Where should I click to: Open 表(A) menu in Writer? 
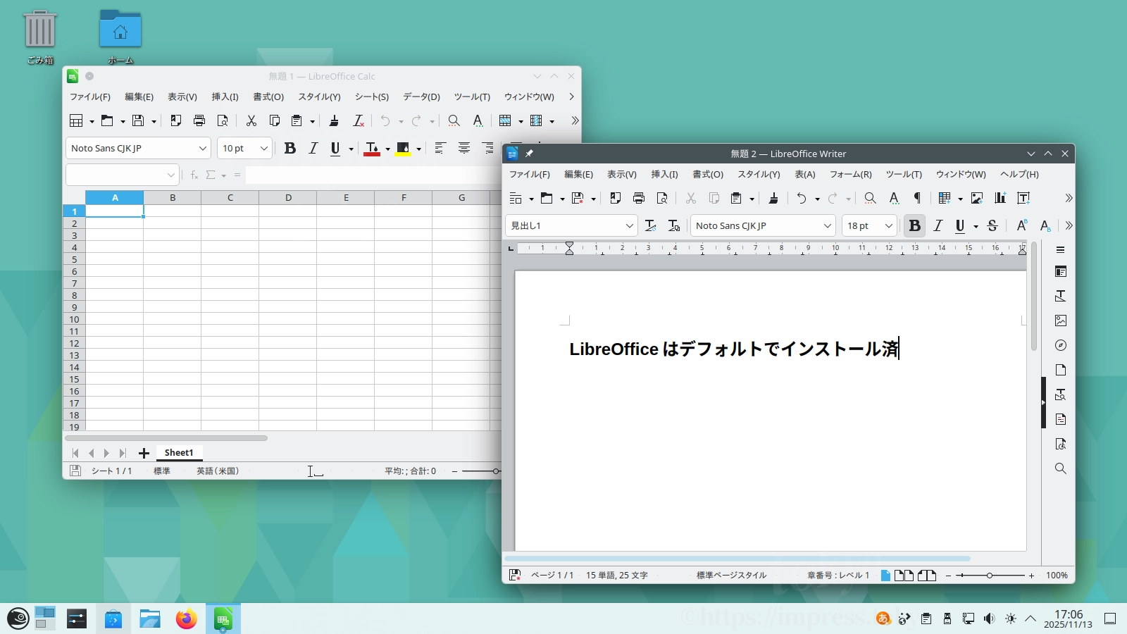coord(805,174)
